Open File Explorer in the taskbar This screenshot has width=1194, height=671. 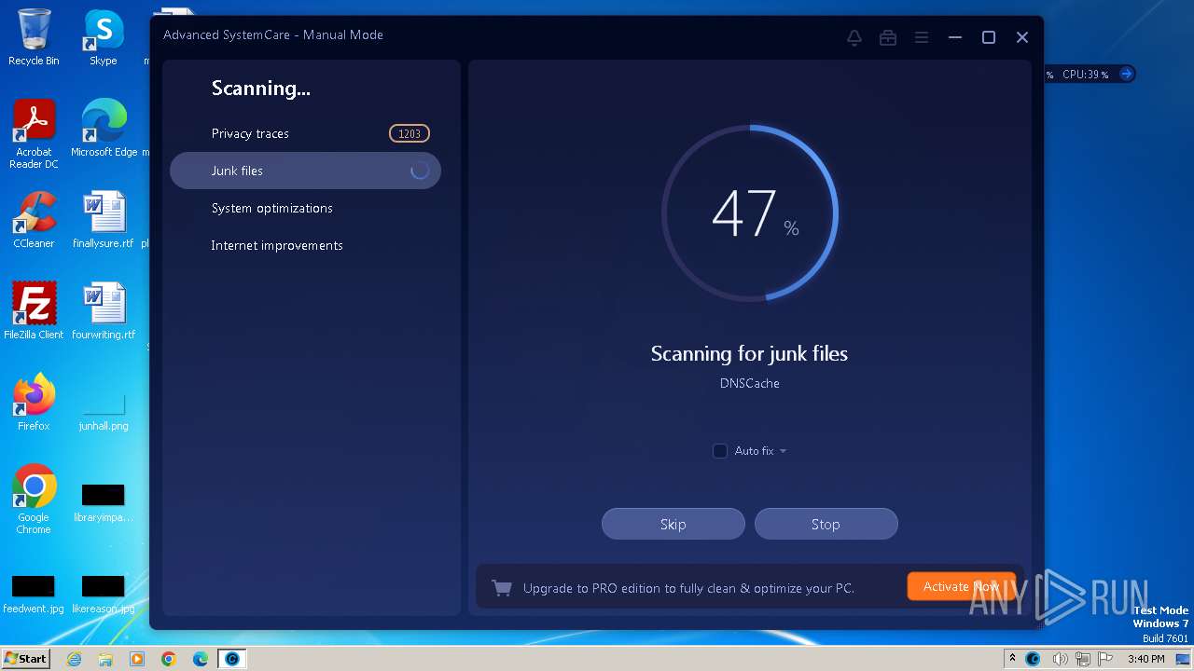coord(105,659)
